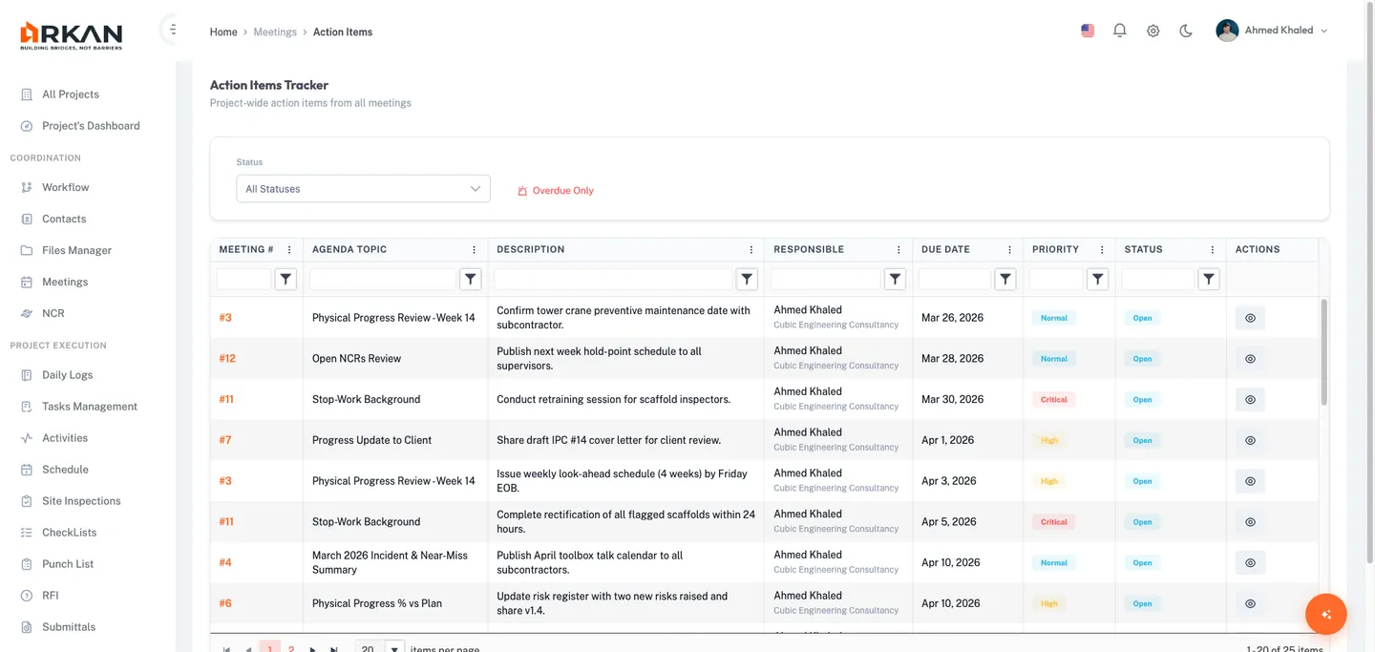Go to page 2 of results
This screenshot has width=1375, height=652.
(291, 647)
